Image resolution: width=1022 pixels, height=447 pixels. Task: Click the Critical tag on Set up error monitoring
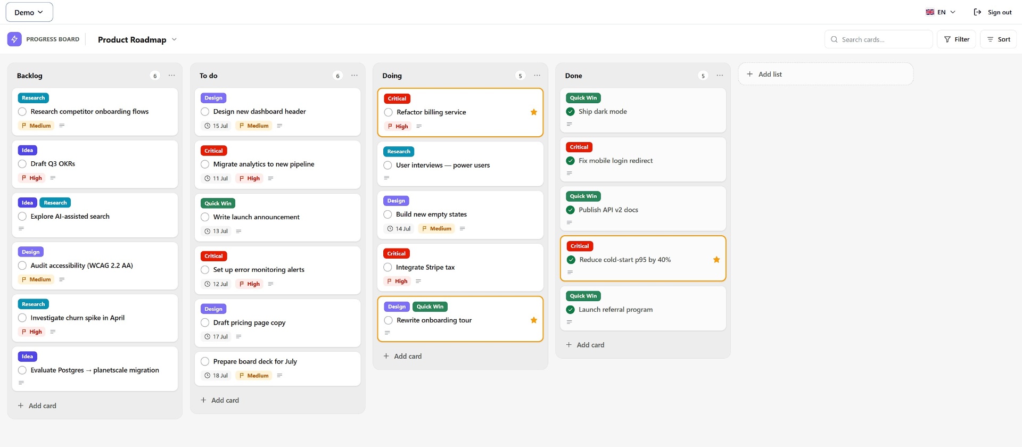(x=214, y=256)
